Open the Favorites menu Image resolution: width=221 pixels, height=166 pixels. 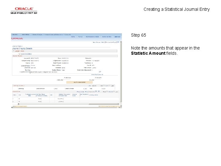click(x=15, y=34)
